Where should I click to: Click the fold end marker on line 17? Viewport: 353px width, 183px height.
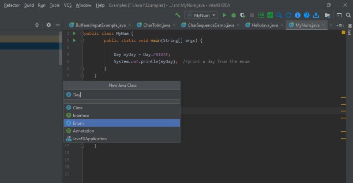[x=82, y=146]
